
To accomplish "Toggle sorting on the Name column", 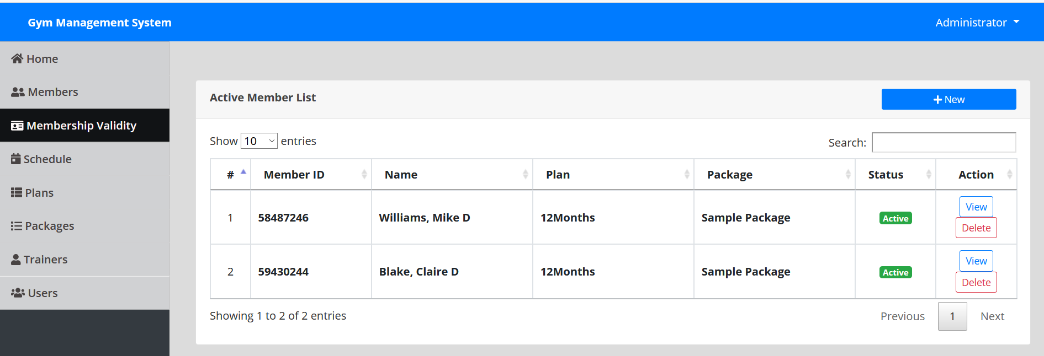I will pyautogui.click(x=525, y=174).
